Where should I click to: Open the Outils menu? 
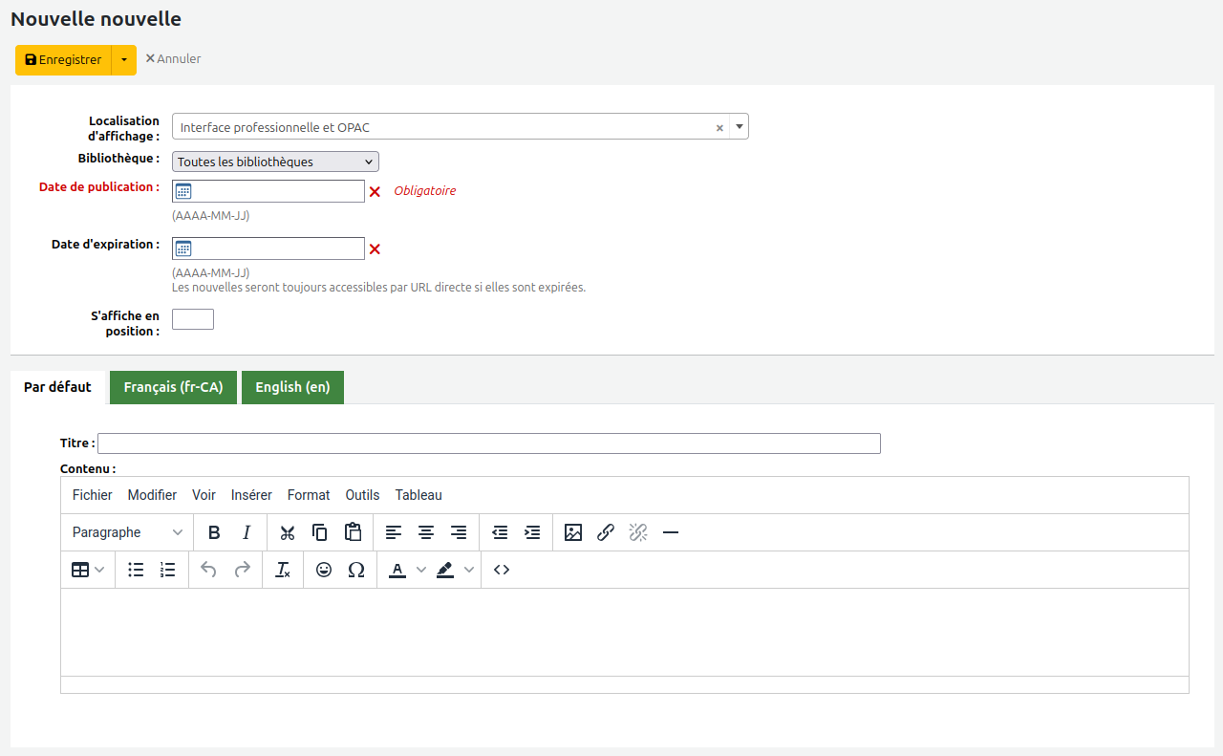(x=363, y=495)
